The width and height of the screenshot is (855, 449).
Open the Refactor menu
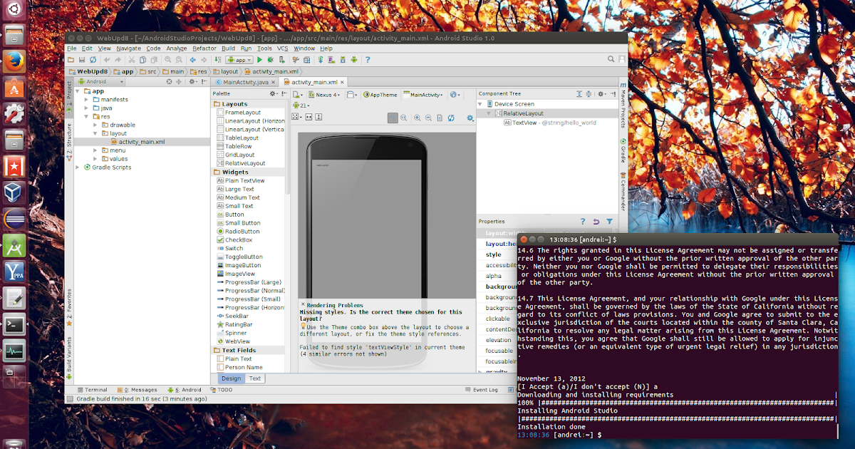tap(204, 48)
